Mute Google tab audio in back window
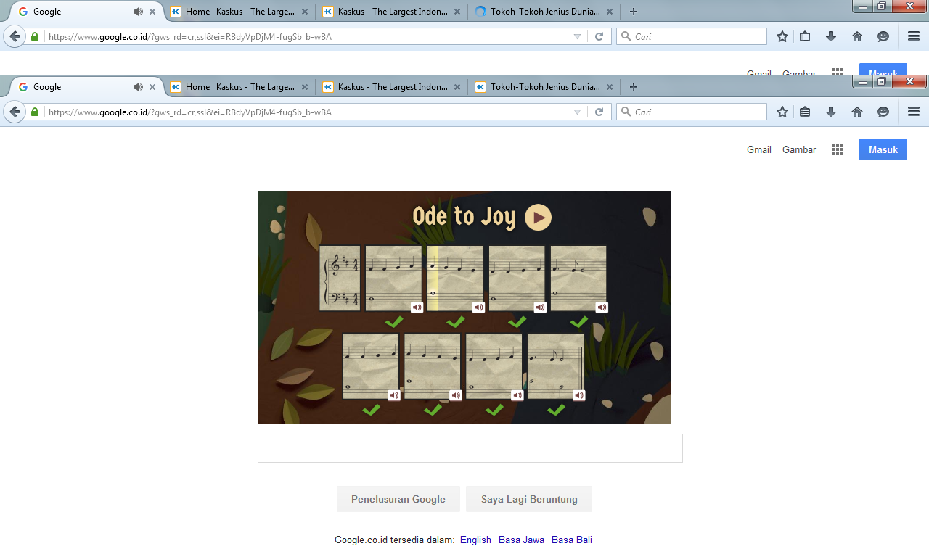This screenshot has height=557, width=929. click(138, 12)
